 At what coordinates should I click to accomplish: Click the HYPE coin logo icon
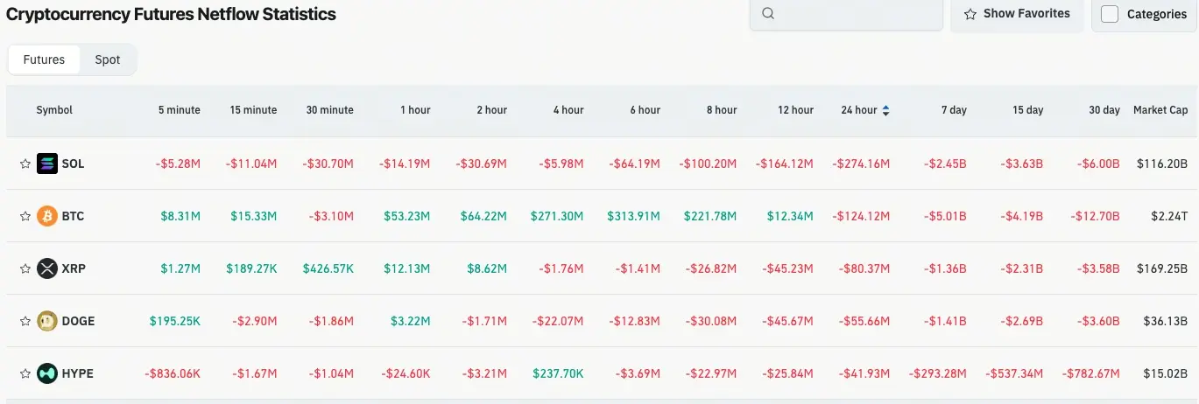tap(47, 373)
